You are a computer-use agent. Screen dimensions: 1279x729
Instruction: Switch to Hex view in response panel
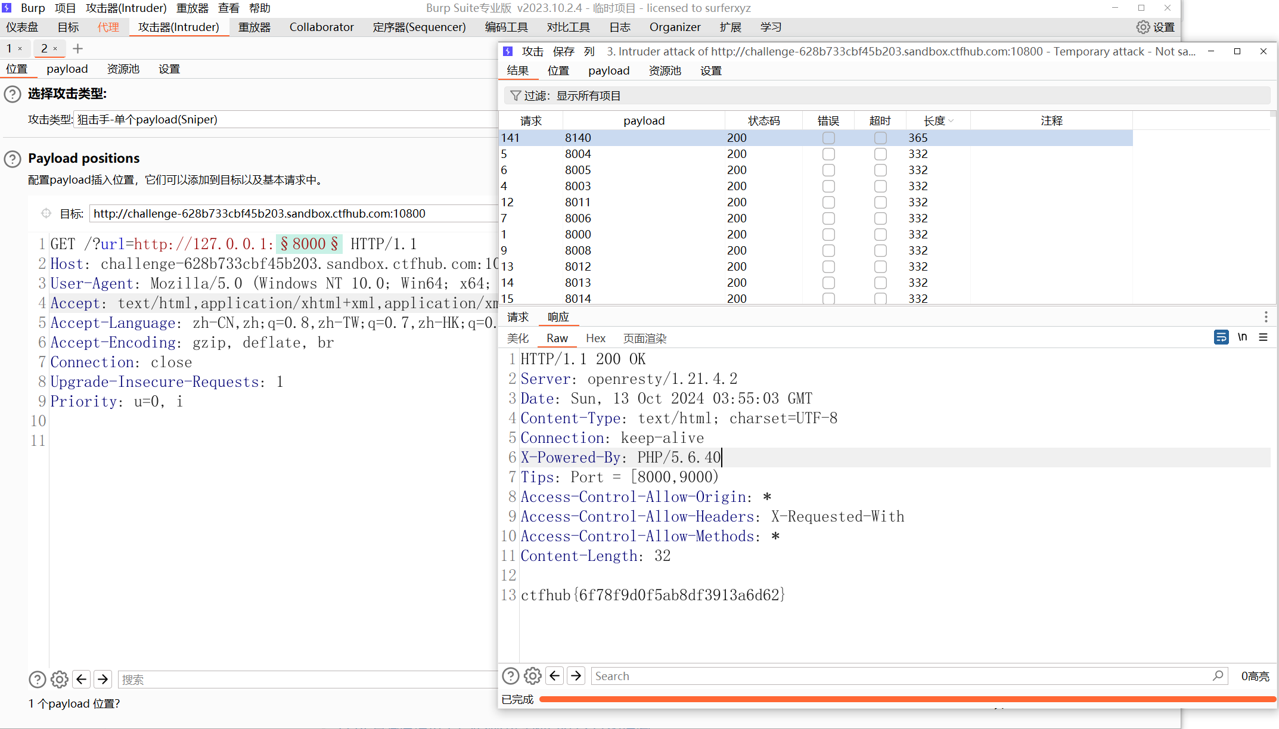point(595,338)
